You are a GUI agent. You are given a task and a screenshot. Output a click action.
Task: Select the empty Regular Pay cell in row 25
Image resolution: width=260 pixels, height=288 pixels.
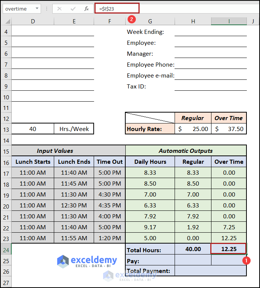pos(193,260)
